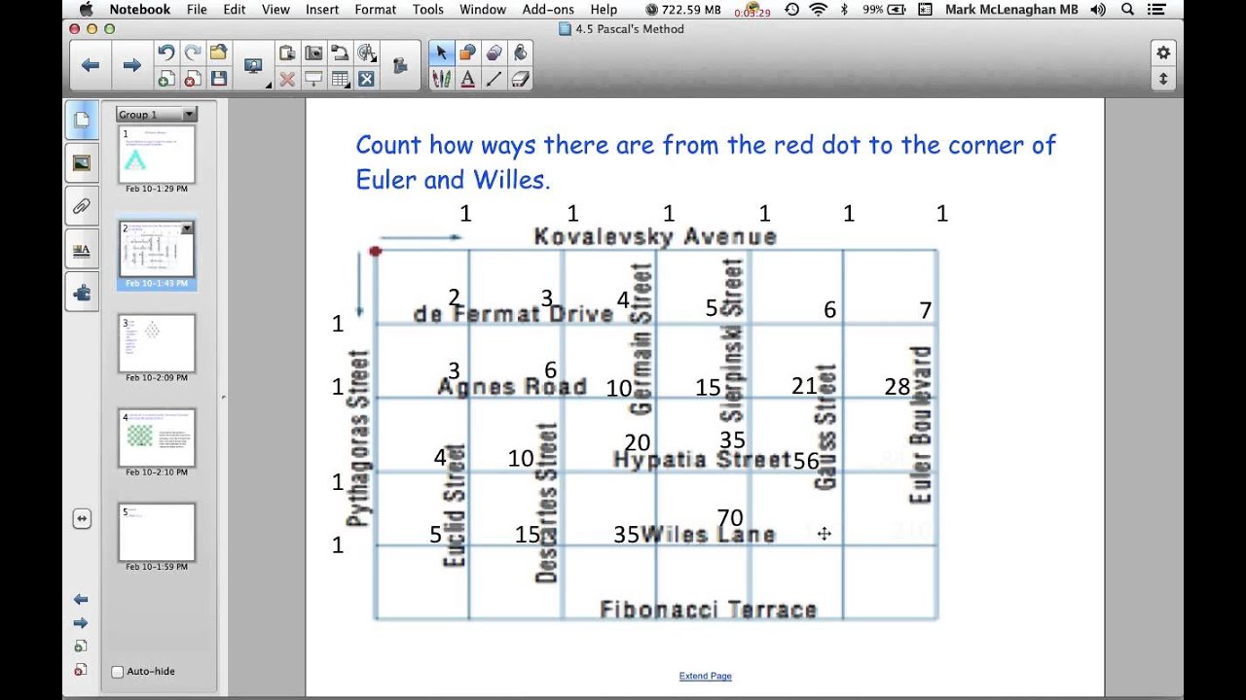Open the Gallery sidebar tab
Image resolution: width=1246 pixels, height=700 pixels.
[x=82, y=163]
